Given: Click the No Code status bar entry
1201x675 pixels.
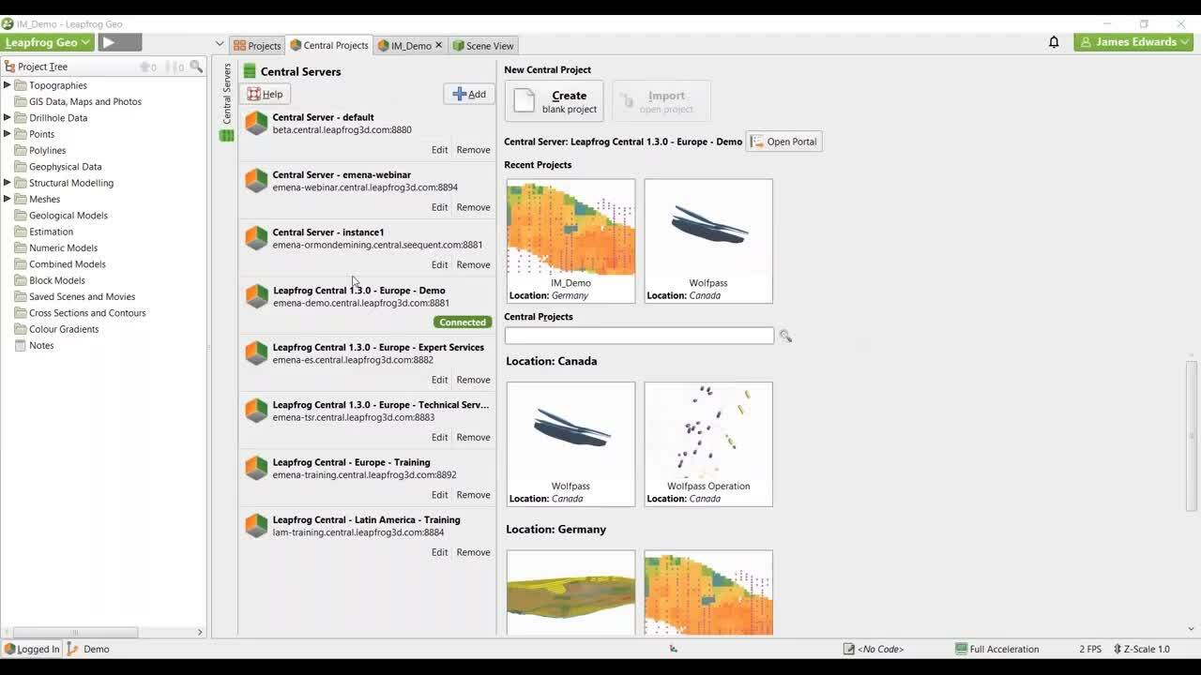Looking at the screenshot, I should [874, 649].
